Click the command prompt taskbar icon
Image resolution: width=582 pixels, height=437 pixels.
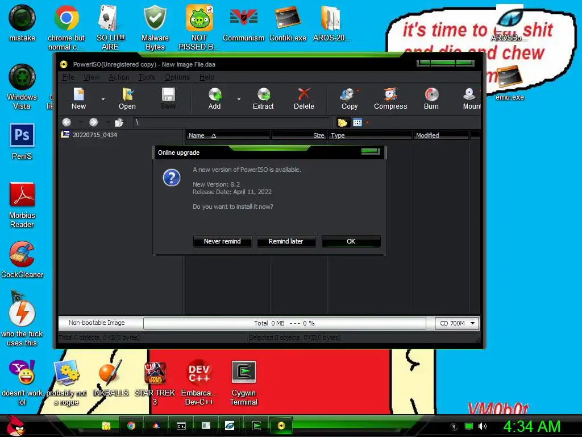pyautogui.click(x=181, y=426)
